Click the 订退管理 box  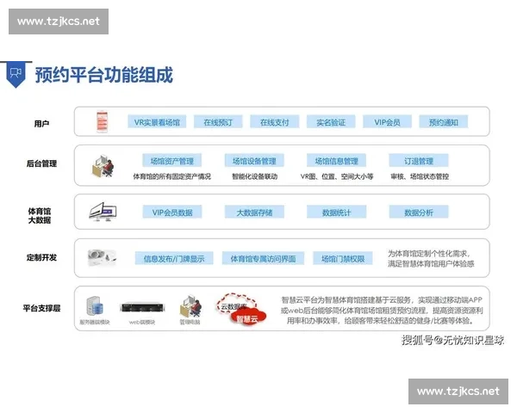[419, 161]
